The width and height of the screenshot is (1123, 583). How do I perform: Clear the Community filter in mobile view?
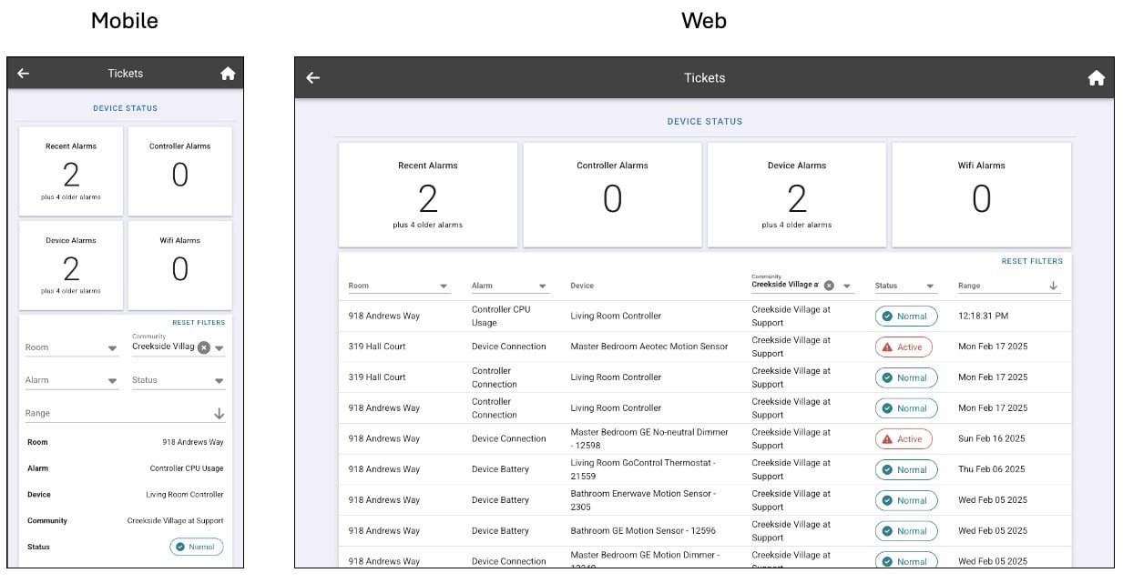click(204, 347)
